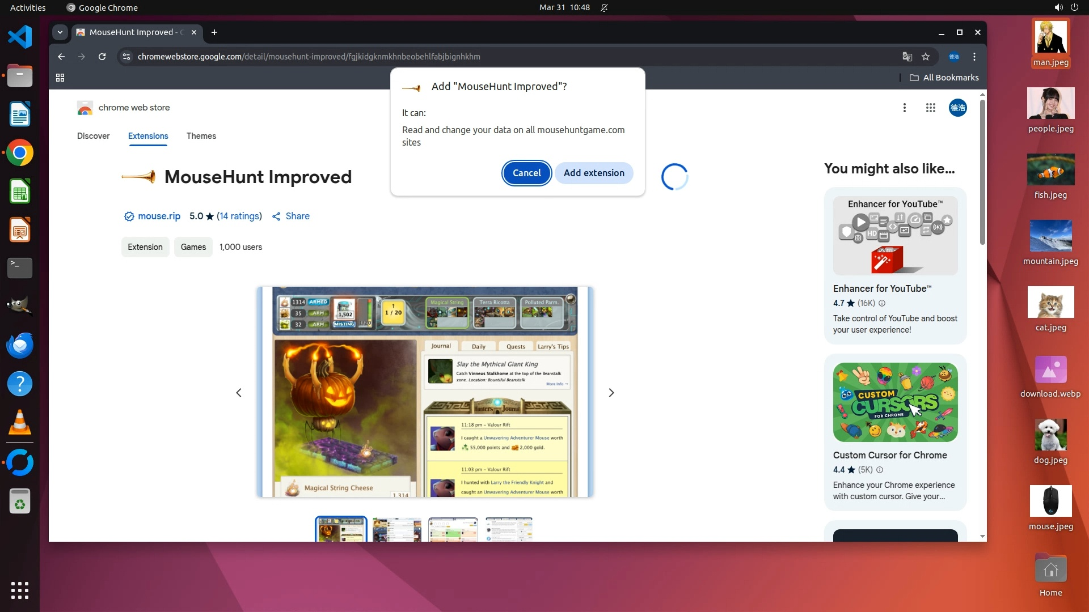Viewport: 1089px width, 612px height.
Task: Click the Add extension button
Action: (x=594, y=173)
